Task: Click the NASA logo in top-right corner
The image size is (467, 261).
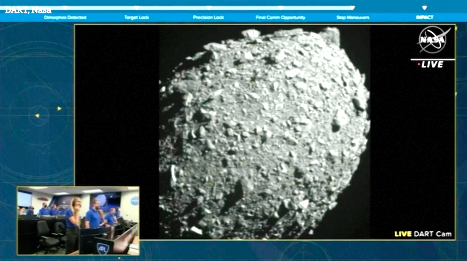Action: (432, 40)
